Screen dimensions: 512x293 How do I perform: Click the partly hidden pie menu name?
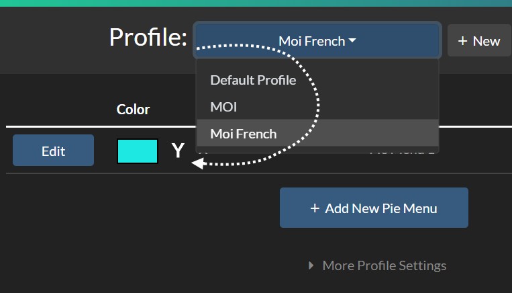click(403, 151)
